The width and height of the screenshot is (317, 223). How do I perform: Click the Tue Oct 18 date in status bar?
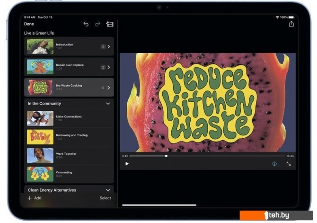click(x=45, y=17)
